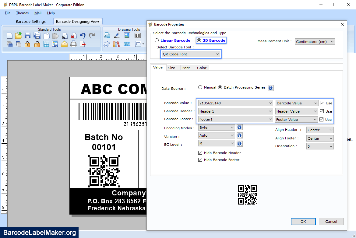Image resolution: width=356 pixels, height=238 pixels.
Task: Click the Send to Back layer icon
Action: point(19,44)
